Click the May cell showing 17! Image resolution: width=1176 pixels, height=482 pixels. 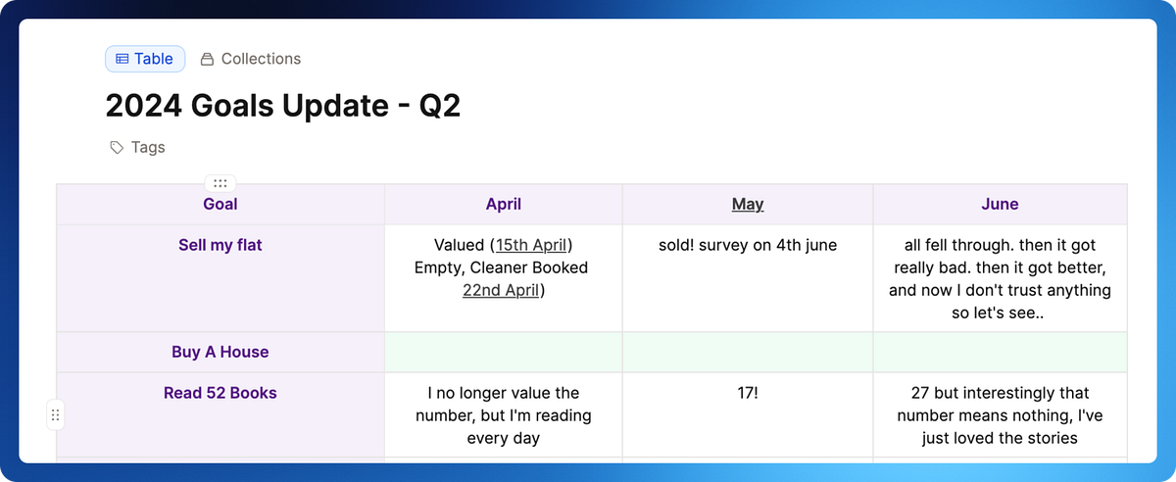[x=748, y=414]
